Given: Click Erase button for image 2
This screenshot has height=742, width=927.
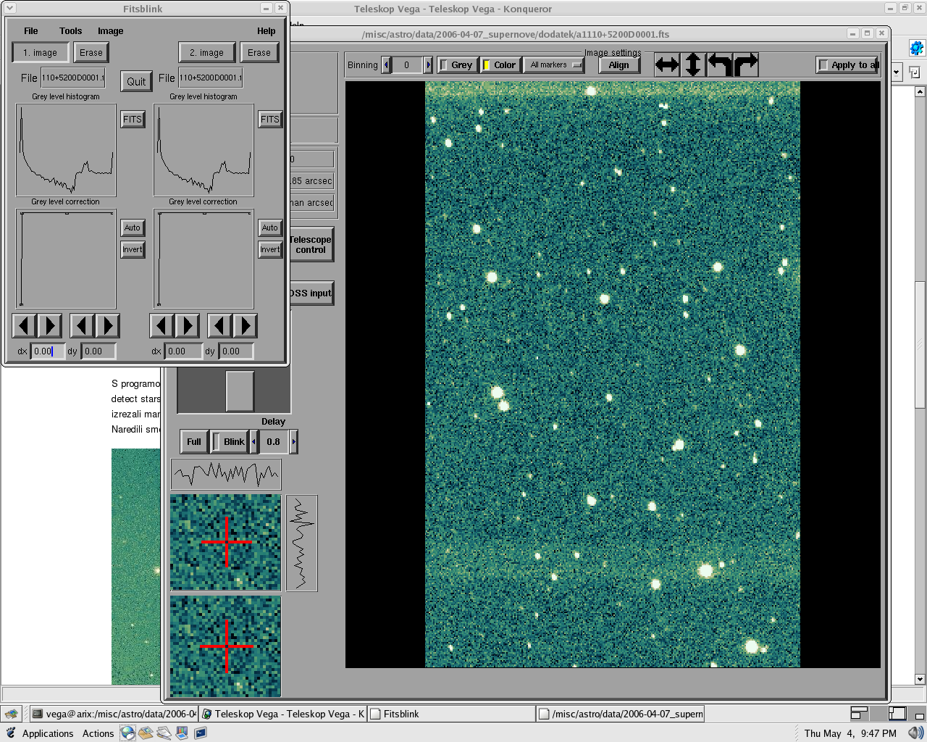Looking at the screenshot, I should pos(259,53).
